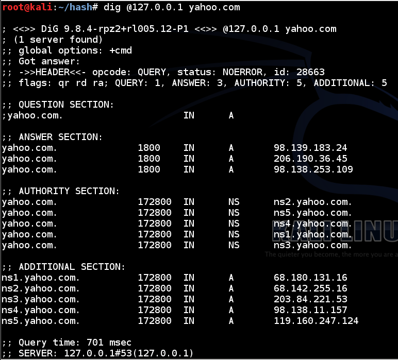Click nameserver 'ns4.yahoo.com.' in the authority section
The width and height of the screenshot is (398, 360).
click(313, 224)
